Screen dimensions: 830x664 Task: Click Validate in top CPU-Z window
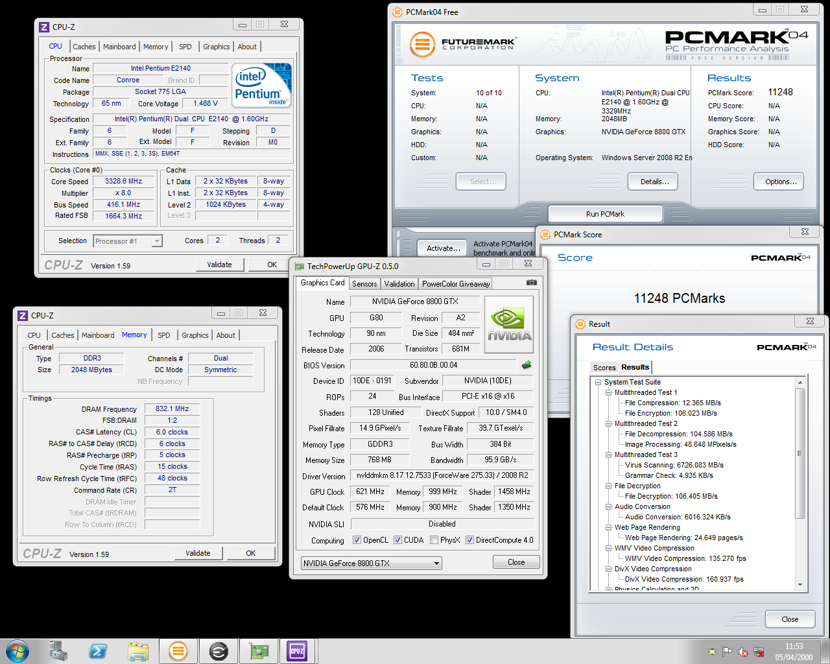click(219, 265)
